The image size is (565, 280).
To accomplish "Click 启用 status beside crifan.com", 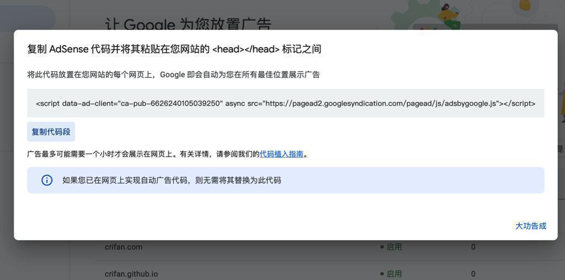I will point(391,247).
